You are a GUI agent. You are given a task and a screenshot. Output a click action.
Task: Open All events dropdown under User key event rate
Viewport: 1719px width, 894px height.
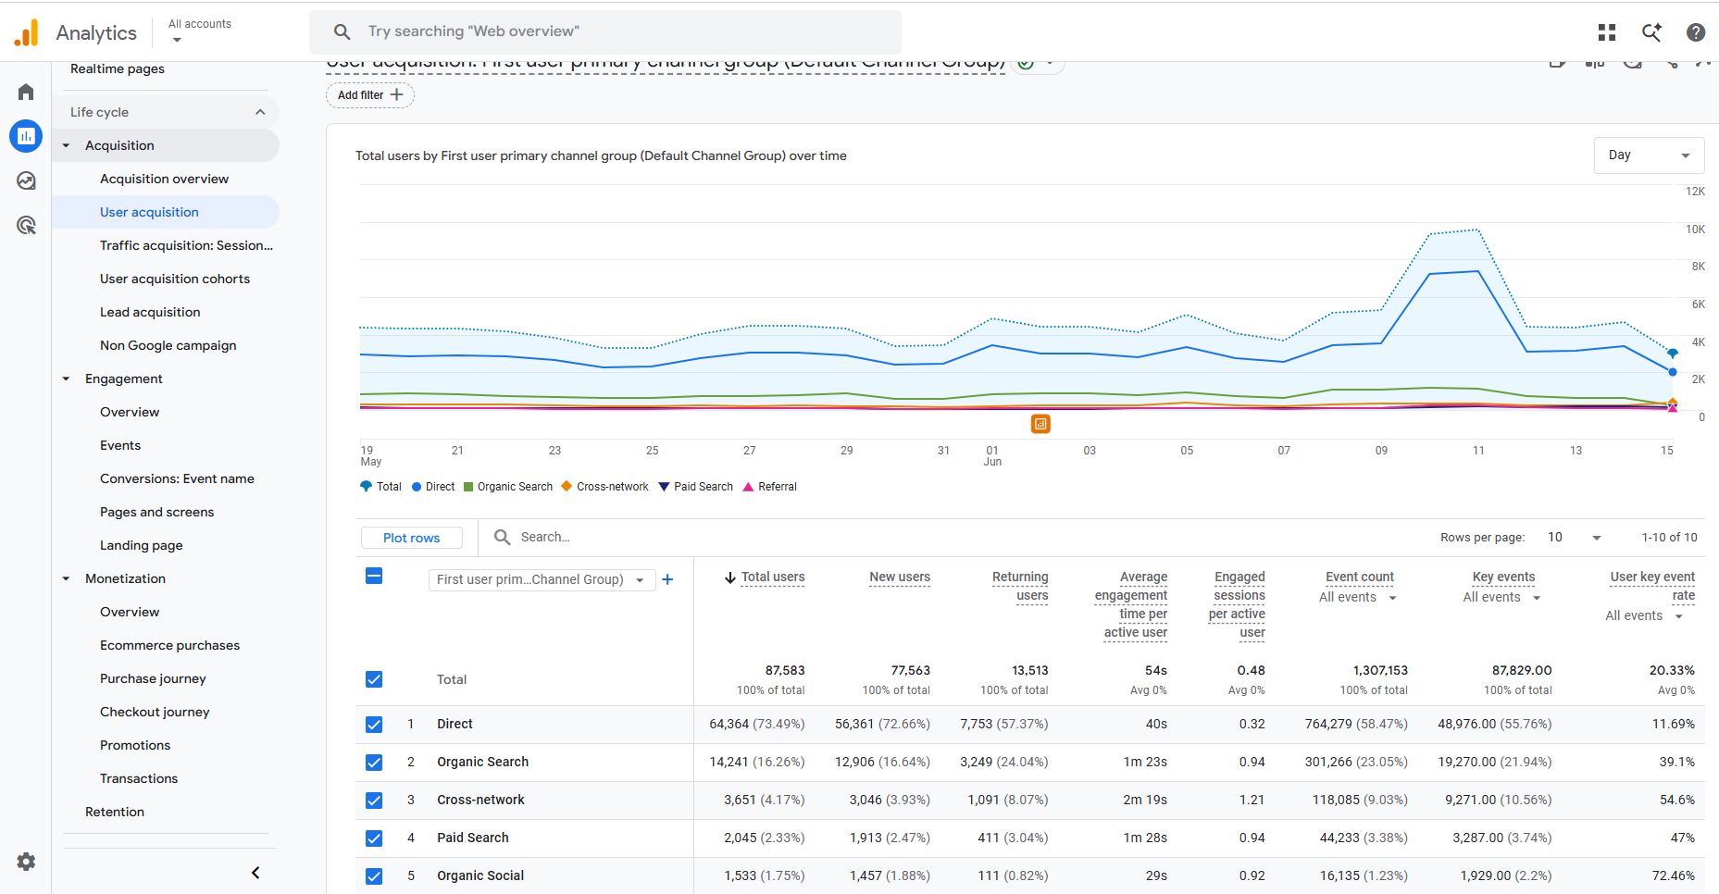point(1644,616)
